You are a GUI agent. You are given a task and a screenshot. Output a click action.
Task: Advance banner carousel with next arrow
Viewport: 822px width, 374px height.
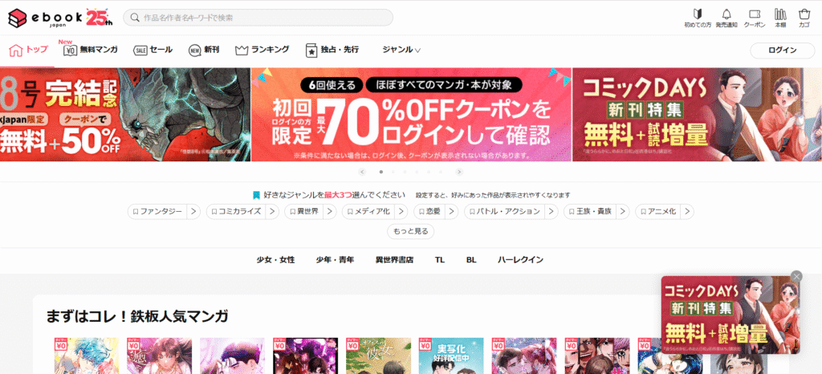pos(459,172)
